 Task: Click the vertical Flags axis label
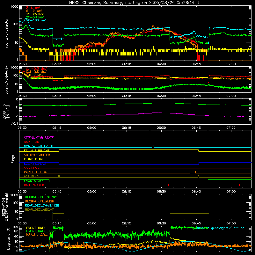[x=13, y=159]
